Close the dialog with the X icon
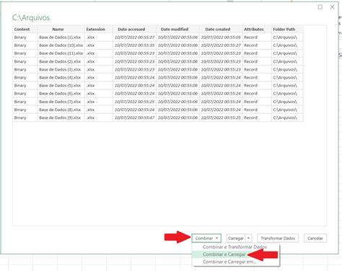342x271 pixels. point(332,7)
